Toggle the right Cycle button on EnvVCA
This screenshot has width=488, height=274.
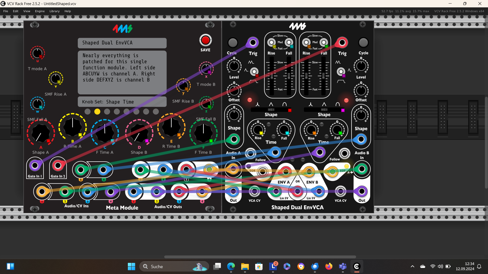(363, 43)
